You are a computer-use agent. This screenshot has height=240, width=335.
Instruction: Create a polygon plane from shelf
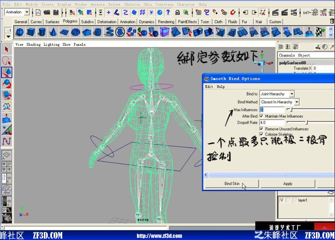point(64,32)
